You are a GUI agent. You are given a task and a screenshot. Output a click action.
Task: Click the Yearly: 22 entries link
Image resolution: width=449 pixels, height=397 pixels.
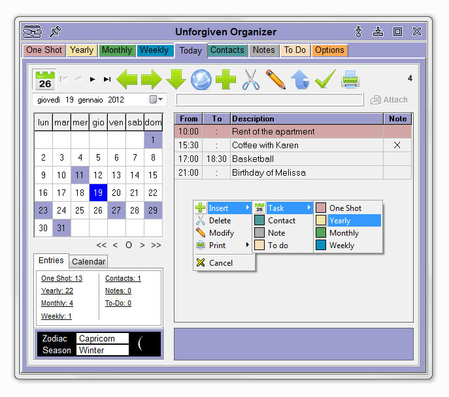(57, 291)
